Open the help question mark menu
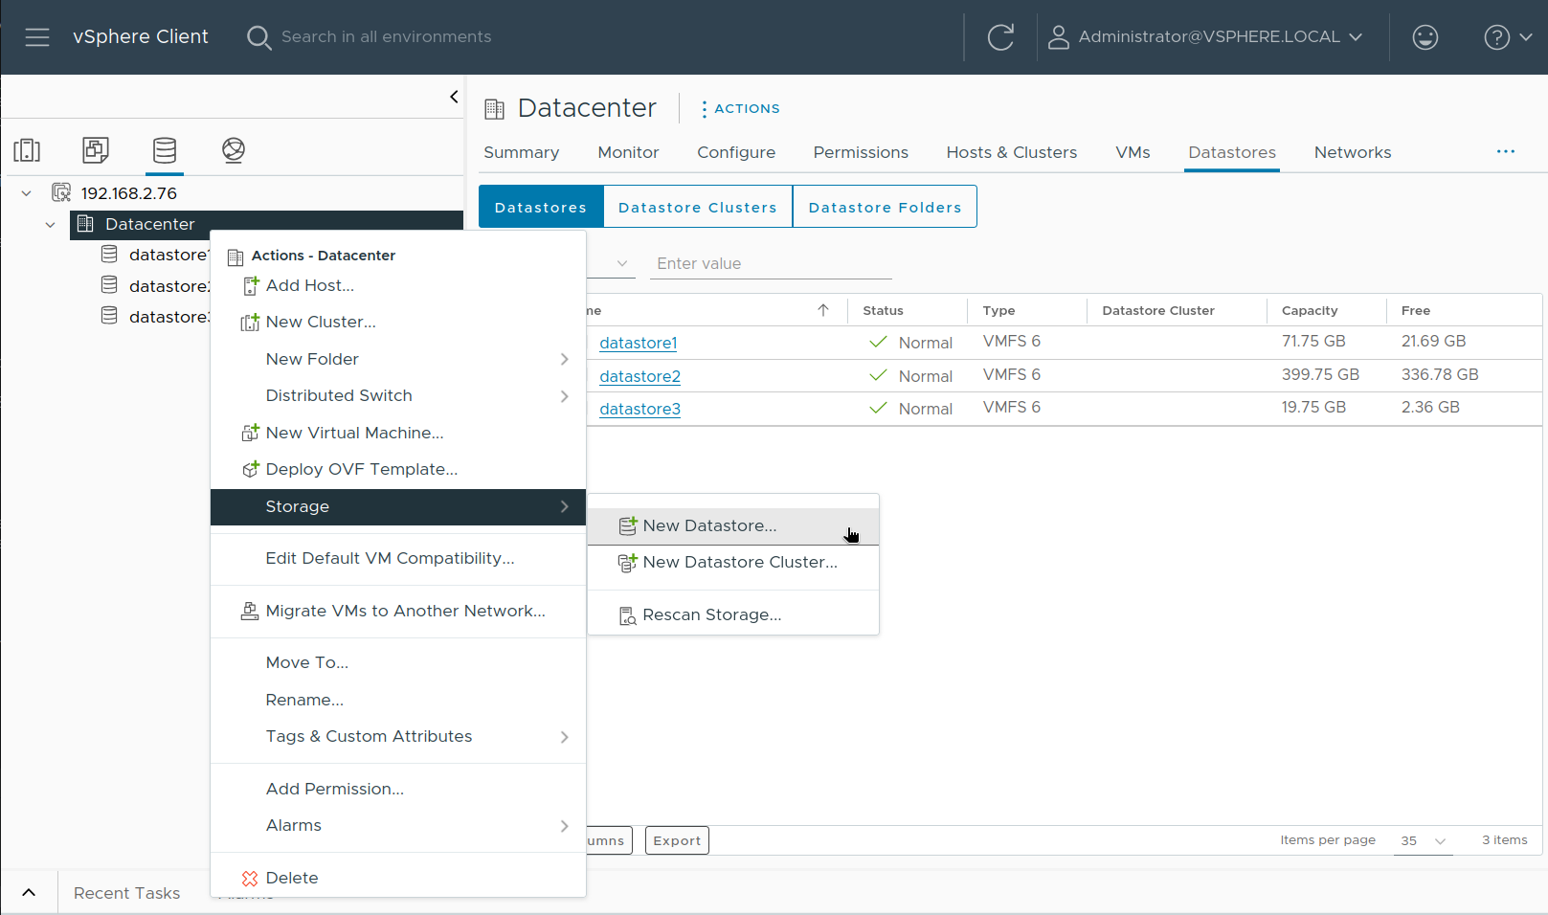This screenshot has height=915, width=1548. [x=1508, y=37]
